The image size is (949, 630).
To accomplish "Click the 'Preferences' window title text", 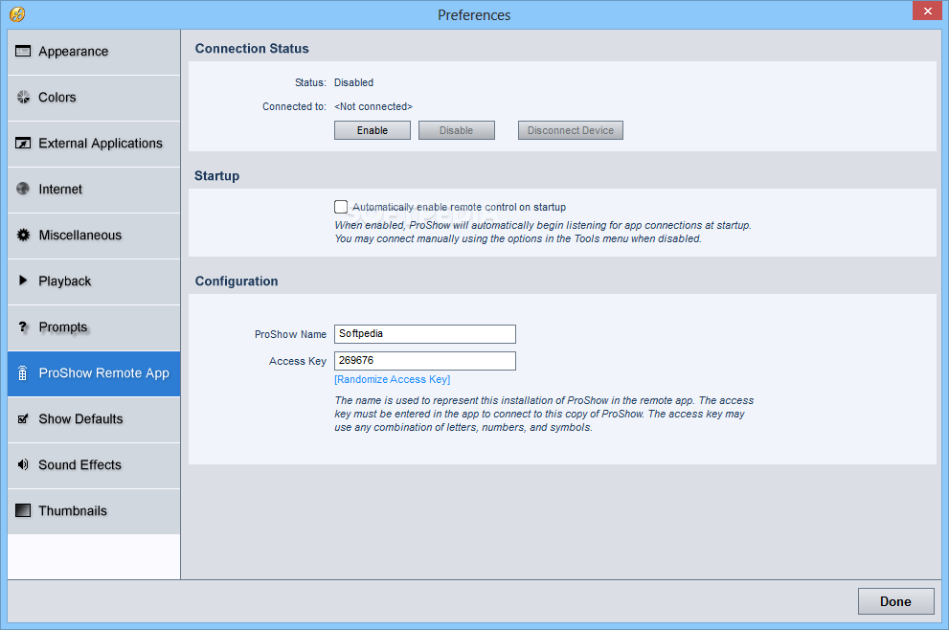I will (x=474, y=15).
